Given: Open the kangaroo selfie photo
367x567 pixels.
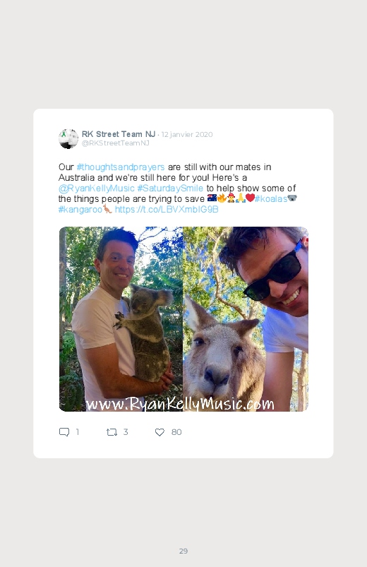Looking at the screenshot, I should 246,319.
